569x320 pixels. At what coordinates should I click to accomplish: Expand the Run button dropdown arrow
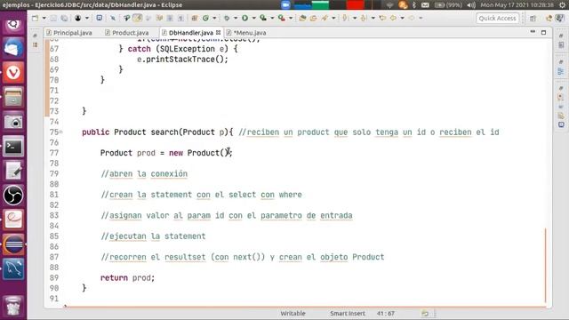pyautogui.click(x=253, y=18)
